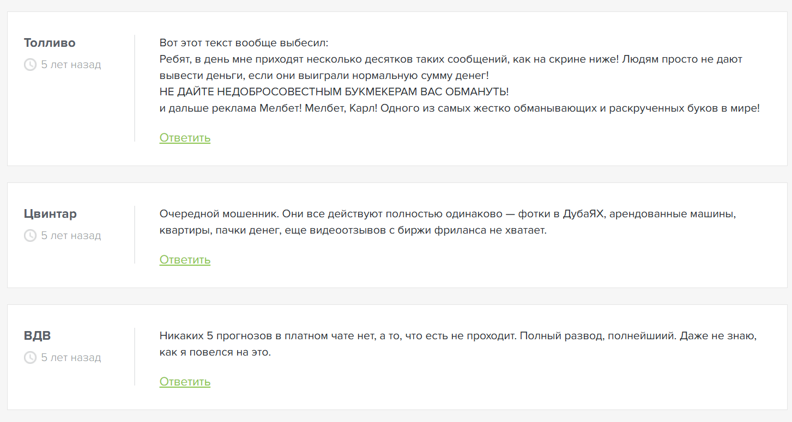The image size is (792, 422).
Task: Click the line starting 'Очередной мошенник'
Action: (448, 214)
